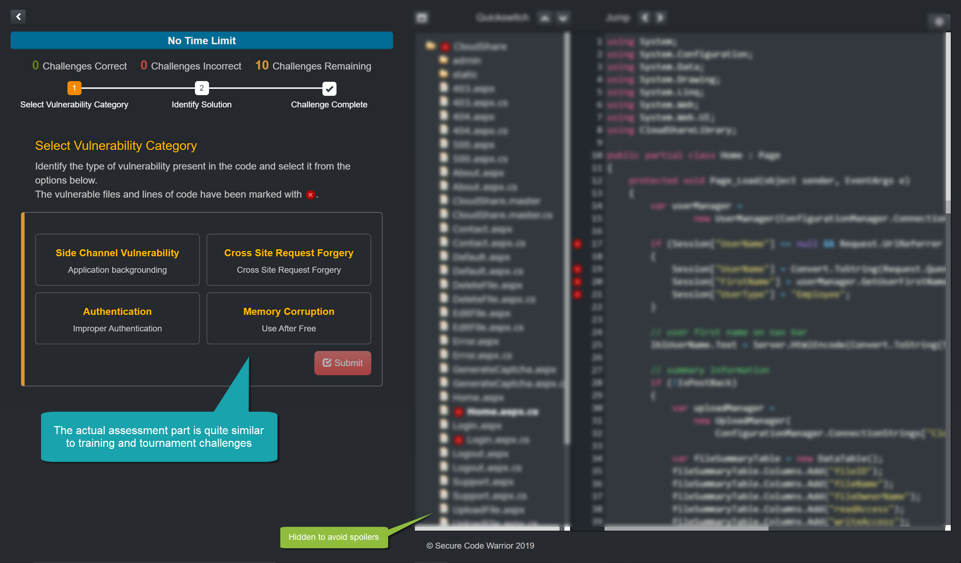The height and width of the screenshot is (563, 961).
Task: Open the code editor settings gear
Action: coord(939,22)
